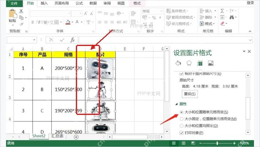Click the formula bar confirm checkmark icon
This screenshot has width=260, height=147.
click(x=62, y=40)
